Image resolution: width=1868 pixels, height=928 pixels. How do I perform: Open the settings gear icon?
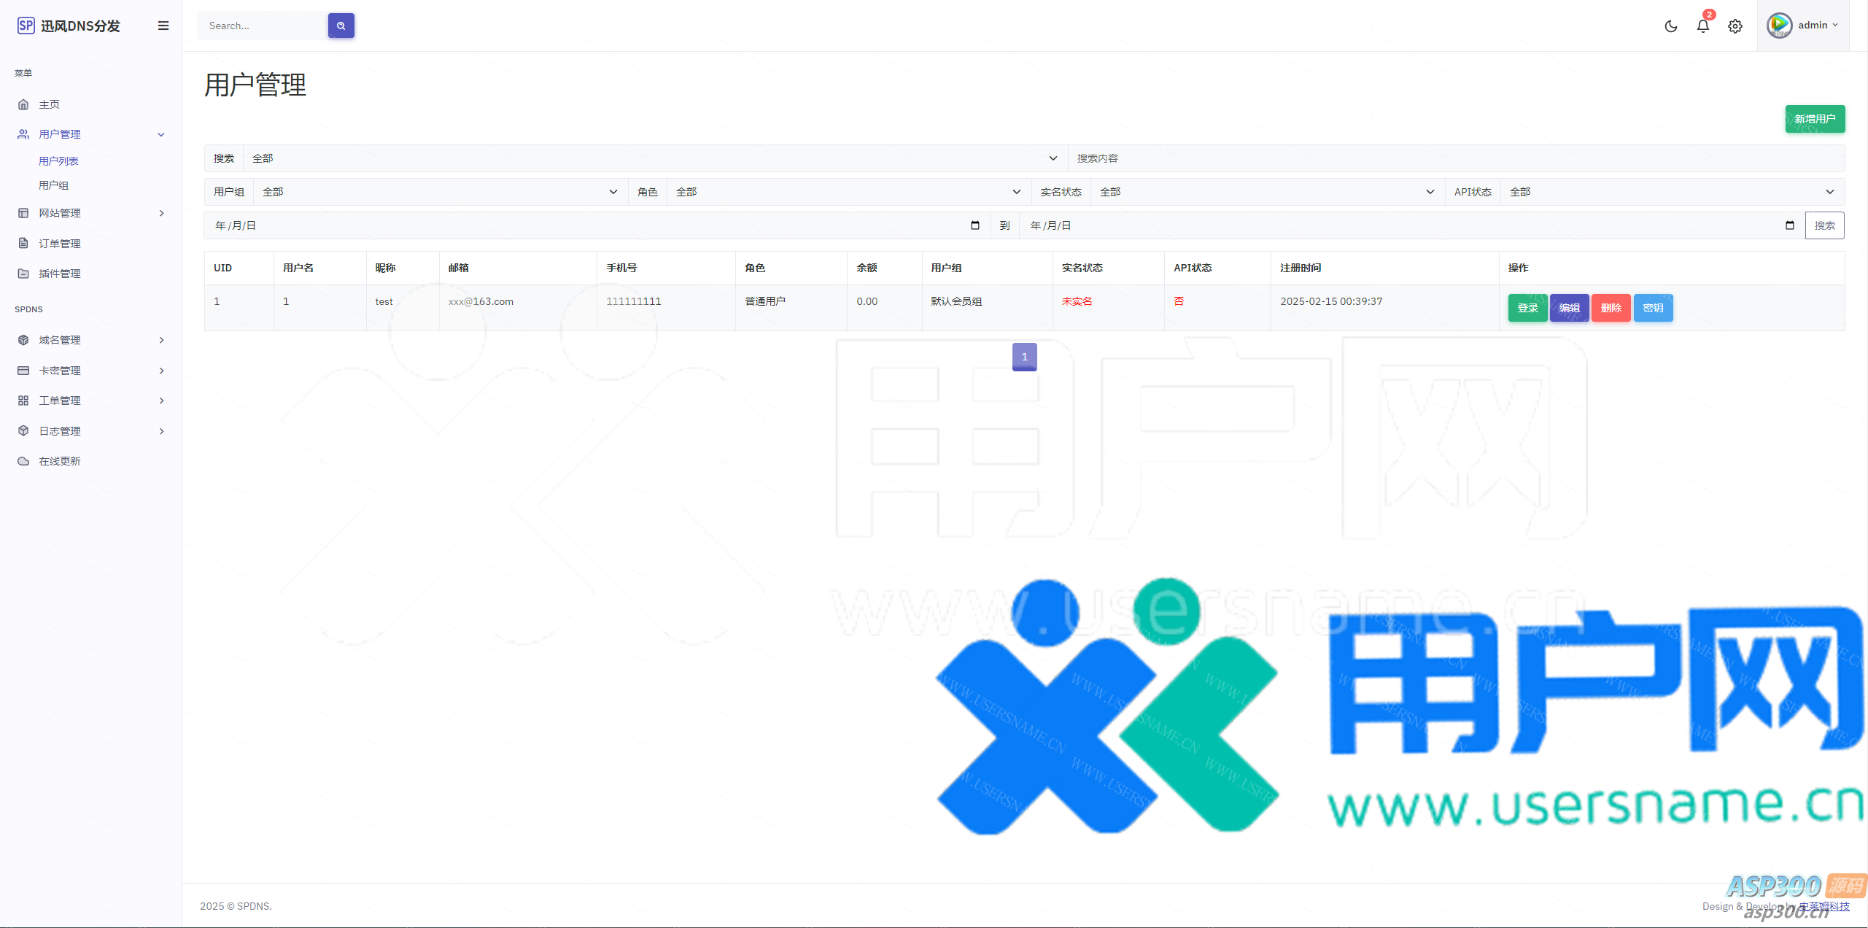(1735, 26)
